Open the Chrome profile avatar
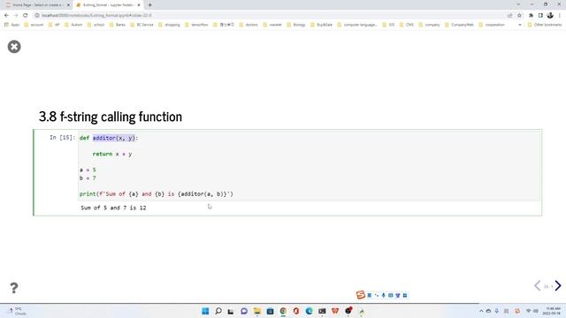The height and width of the screenshot is (318, 566). [550, 16]
